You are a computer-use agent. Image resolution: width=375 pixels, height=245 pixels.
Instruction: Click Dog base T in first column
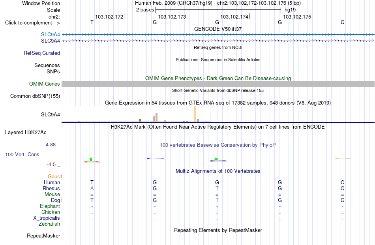point(92,200)
